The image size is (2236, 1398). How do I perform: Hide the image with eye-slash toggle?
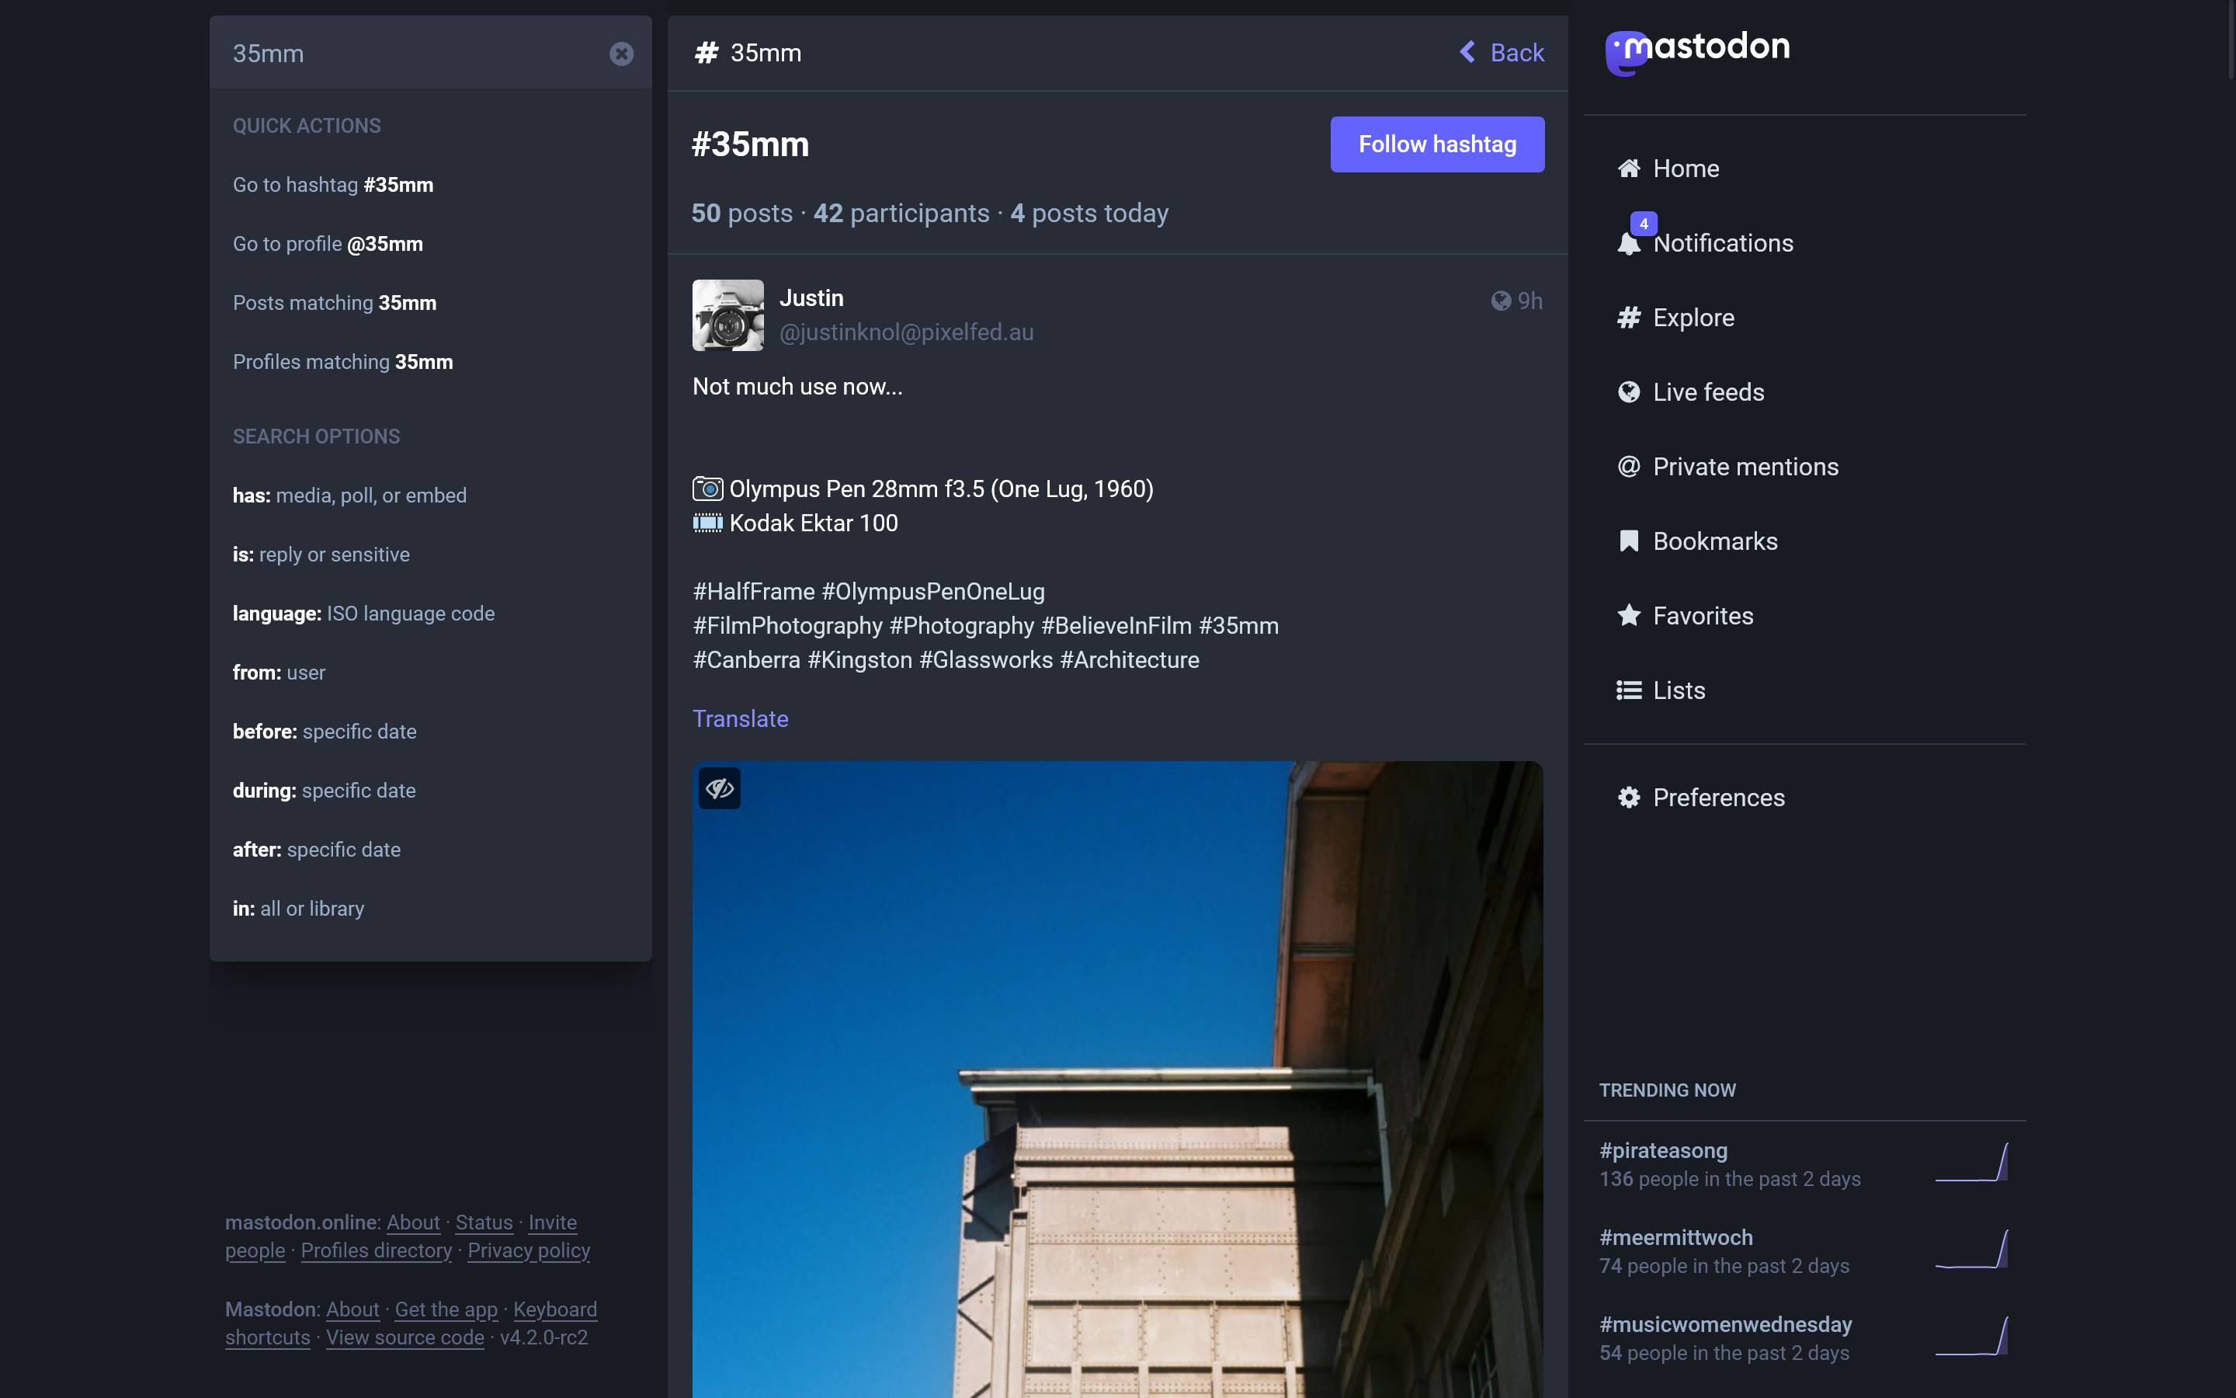pos(720,788)
